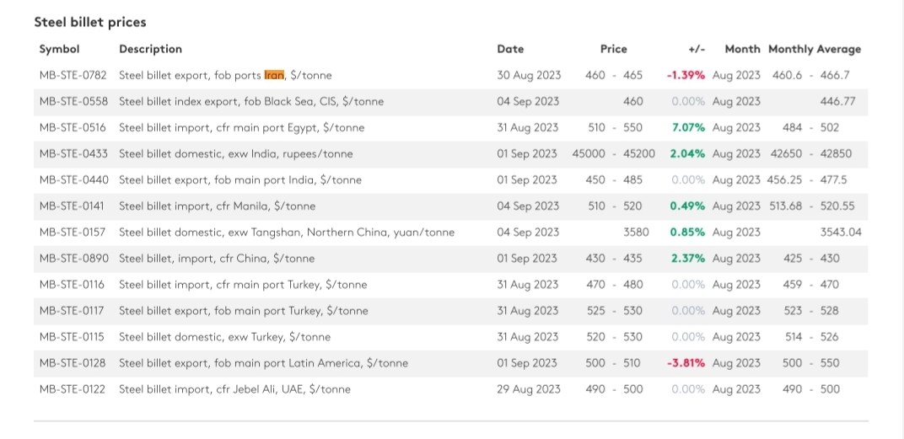Click the MB-STE-0516 symbol code
904x439 pixels.
pyautogui.click(x=73, y=127)
